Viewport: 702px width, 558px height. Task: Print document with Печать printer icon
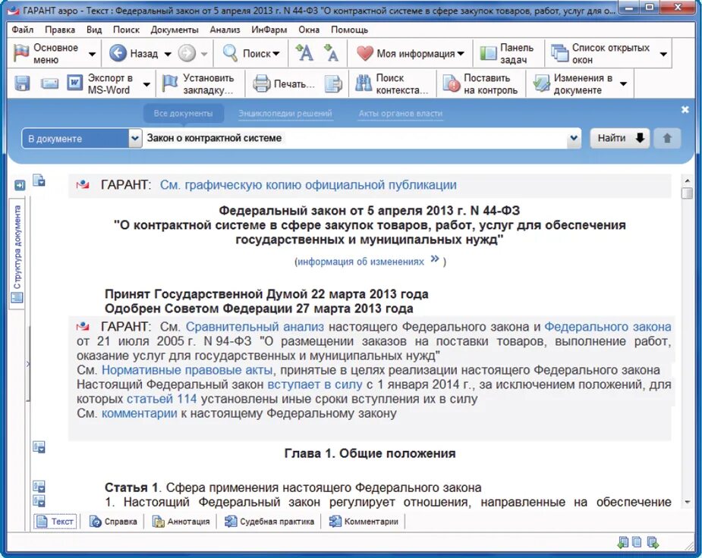point(262,83)
